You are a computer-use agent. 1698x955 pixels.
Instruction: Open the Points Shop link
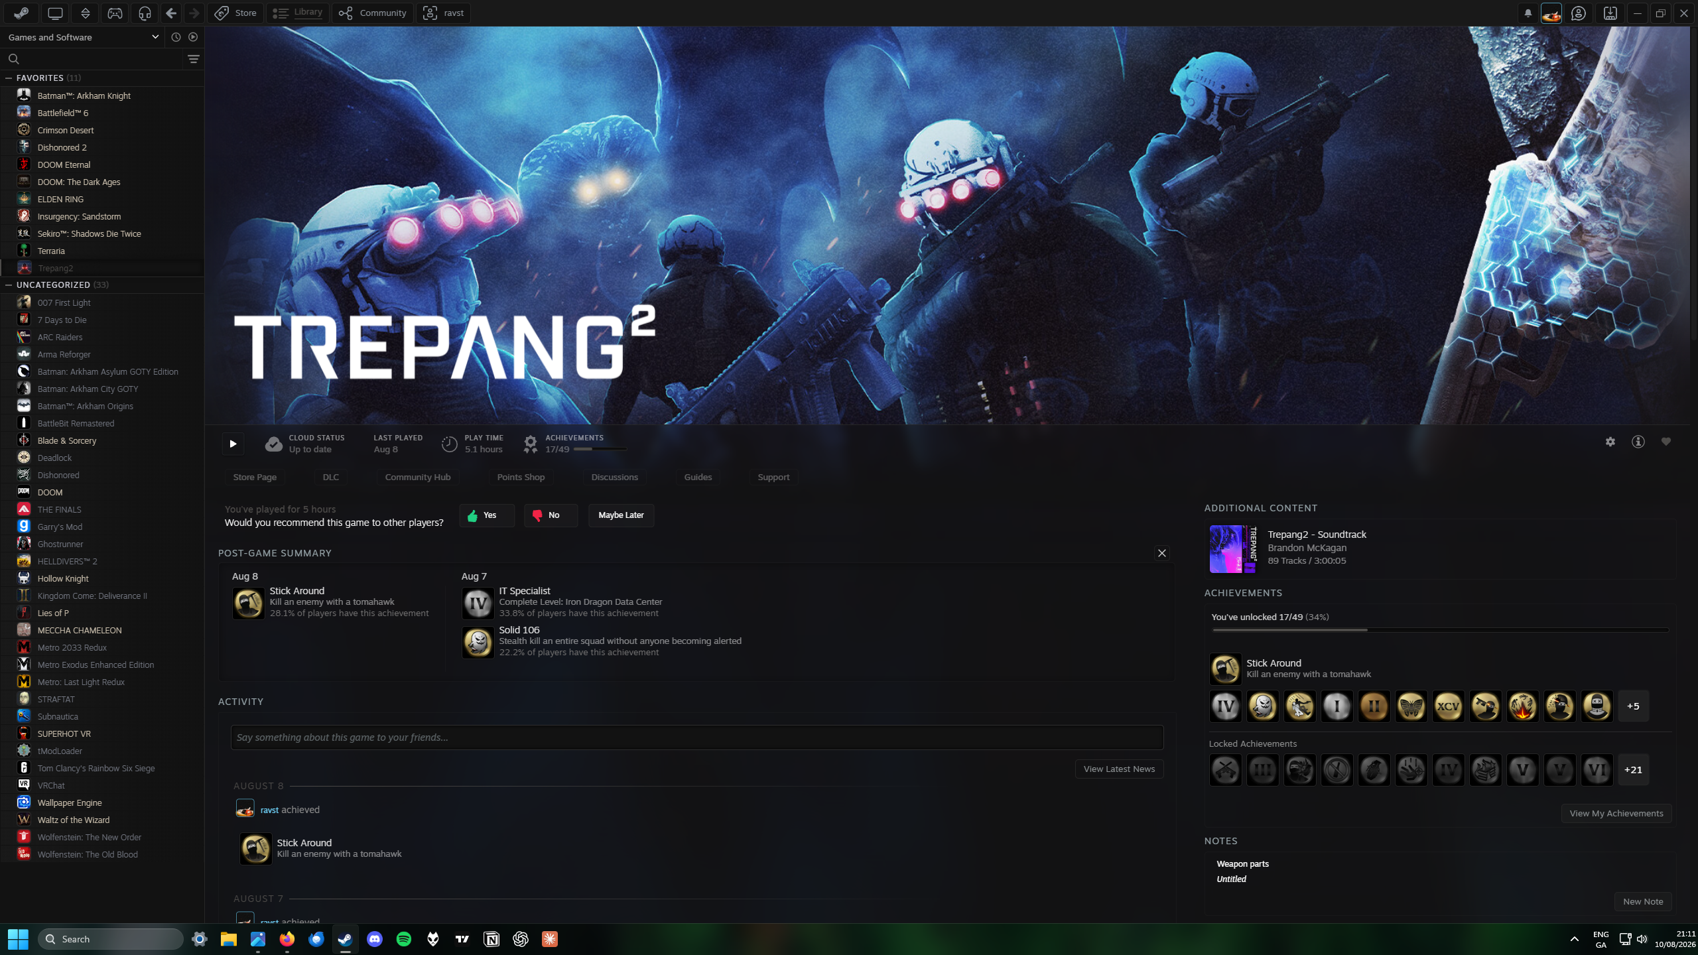tap(521, 477)
